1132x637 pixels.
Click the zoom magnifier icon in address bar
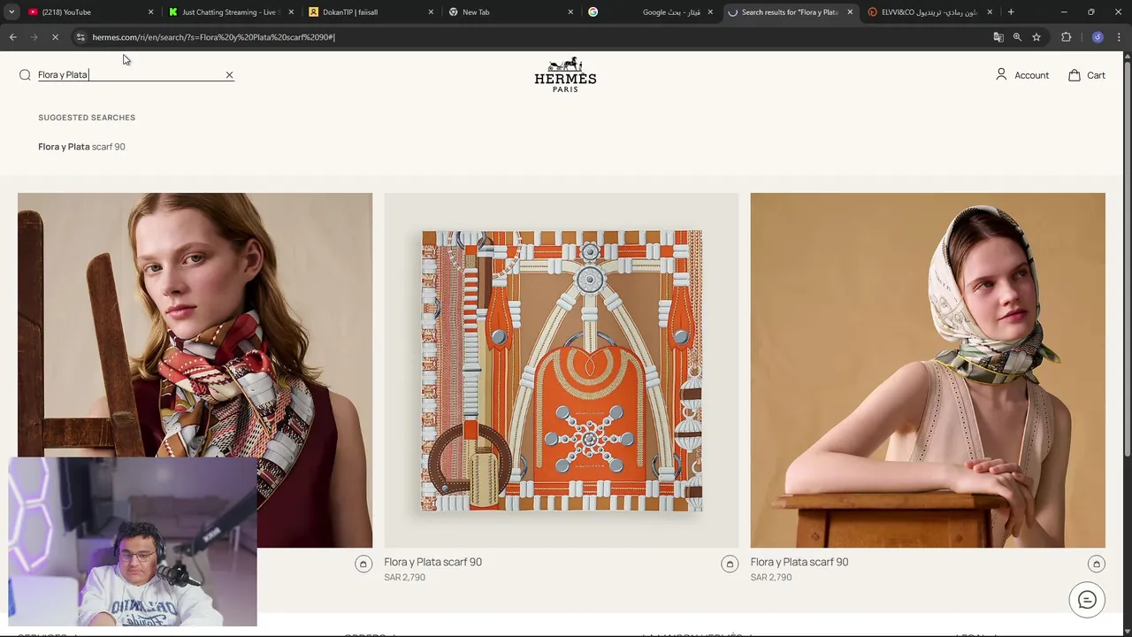pos(1017,37)
